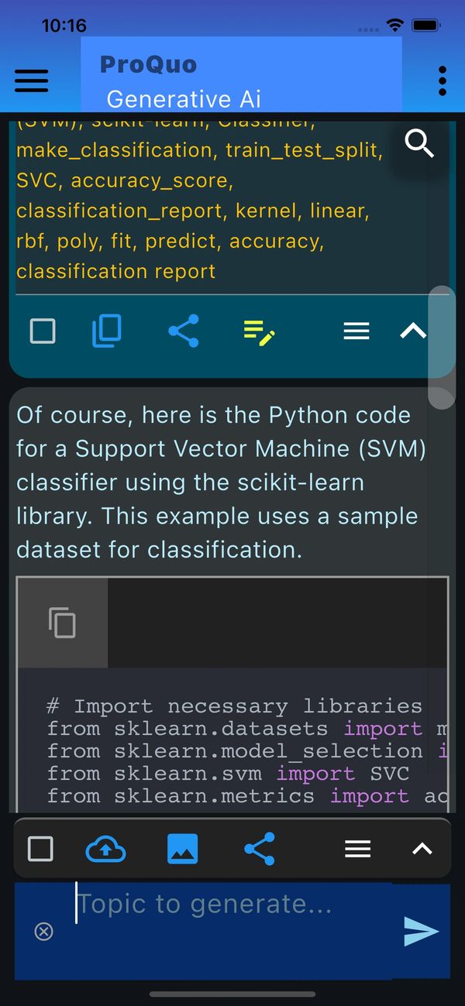465x1006 pixels.
Task: Tap the cancel circle near the input field
Action: [44, 932]
